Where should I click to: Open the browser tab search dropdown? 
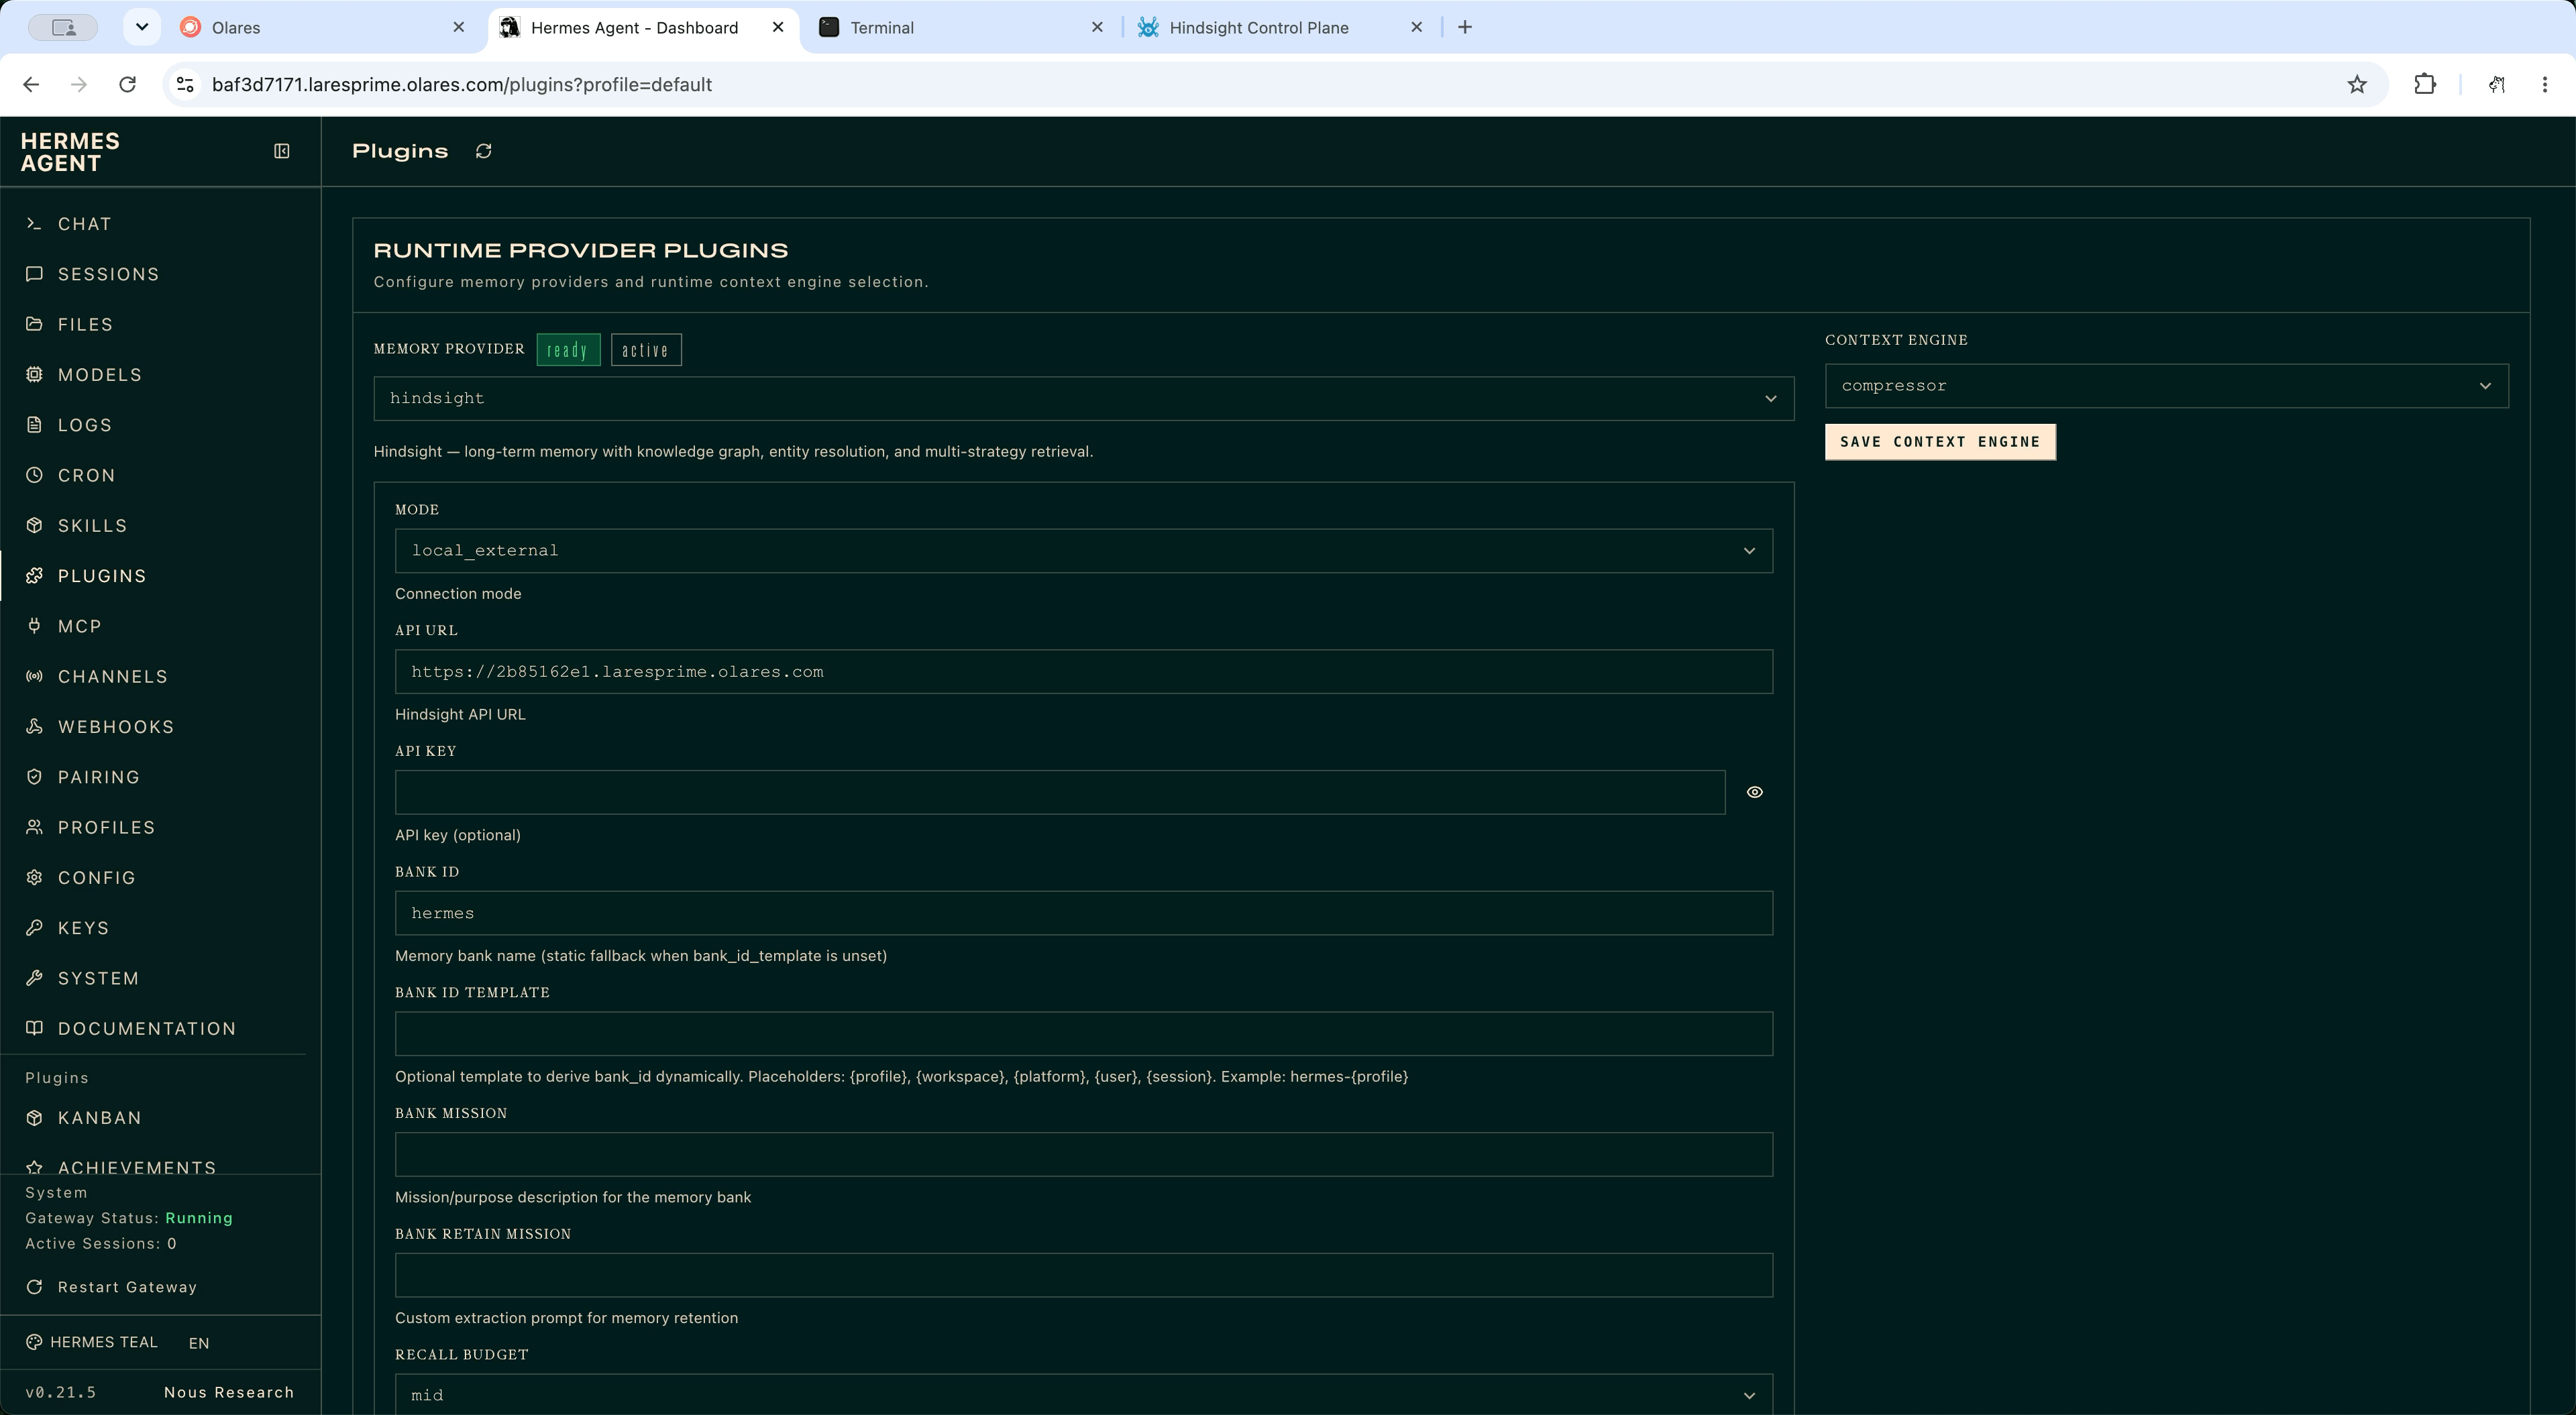tap(142, 27)
